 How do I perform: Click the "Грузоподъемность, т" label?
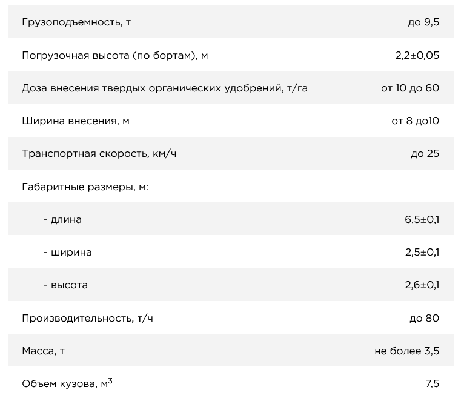tap(76, 22)
